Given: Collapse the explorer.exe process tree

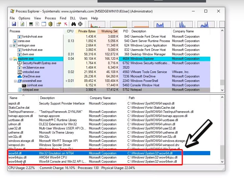Looking at the screenshot, I should click(11, 59).
